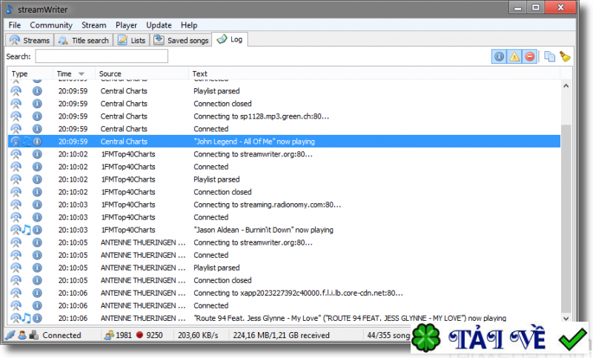
Task: Click the music note icon on Jason Aldean row
Action: 26,230
